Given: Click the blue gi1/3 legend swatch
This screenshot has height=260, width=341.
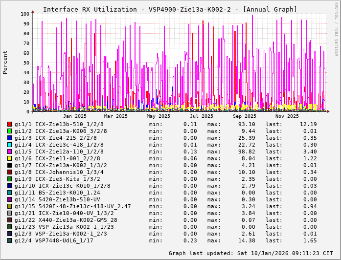Looking at the screenshot, I should (9, 138).
